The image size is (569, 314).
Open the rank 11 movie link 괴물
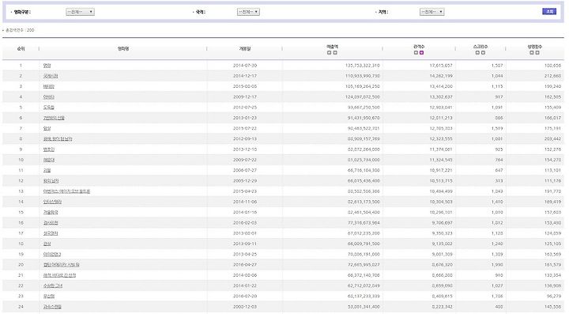[x=47, y=170]
